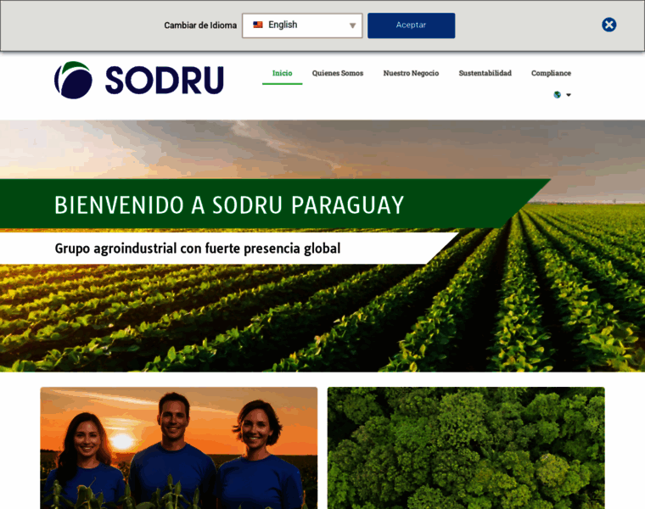This screenshot has width=645, height=509.
Task: Click the globe language icon in header
Action: [557, 95]
